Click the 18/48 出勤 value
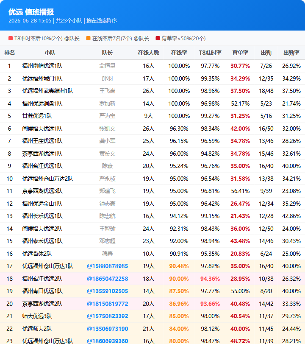Screen dimensions: 305x344 pyautogui.click(x=266, y=91)
